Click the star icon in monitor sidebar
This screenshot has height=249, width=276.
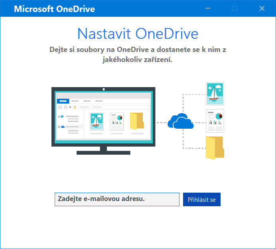click(x=62, y=117)
